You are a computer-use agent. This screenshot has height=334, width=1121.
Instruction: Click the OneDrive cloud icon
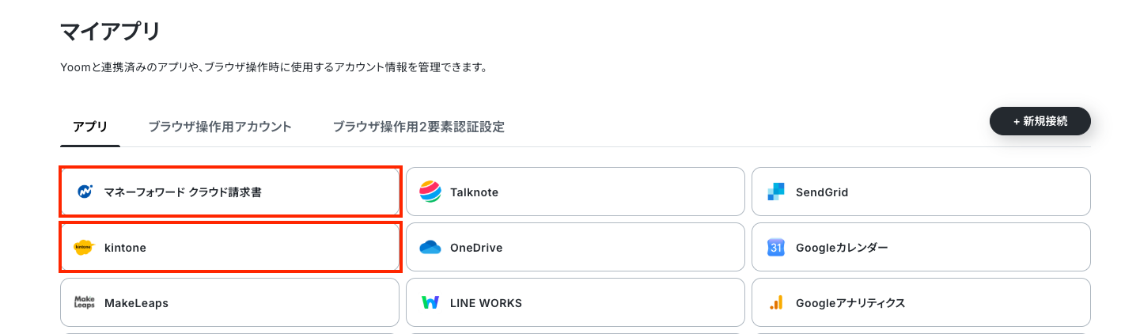click(x=430, y=247)
